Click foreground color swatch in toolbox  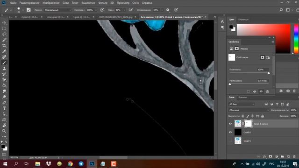tap(3, 146)
